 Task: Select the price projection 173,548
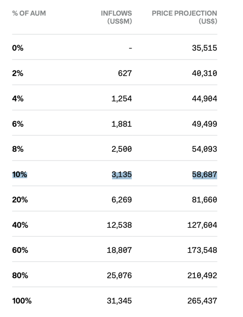pyautogui.click(x=202, y=251)
